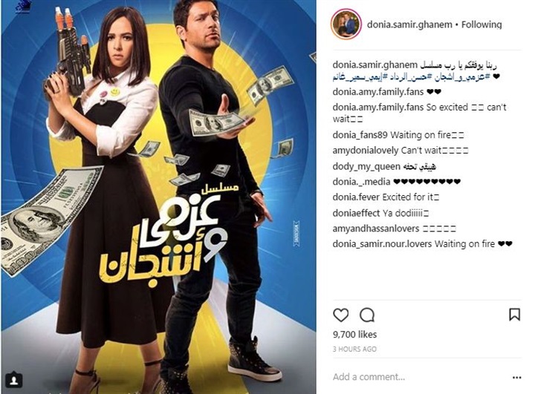Click in the Add a comment field
Image resolution: width=535 pixels, height=394 pixels.
pyautogui.click(x=420, y=377)
